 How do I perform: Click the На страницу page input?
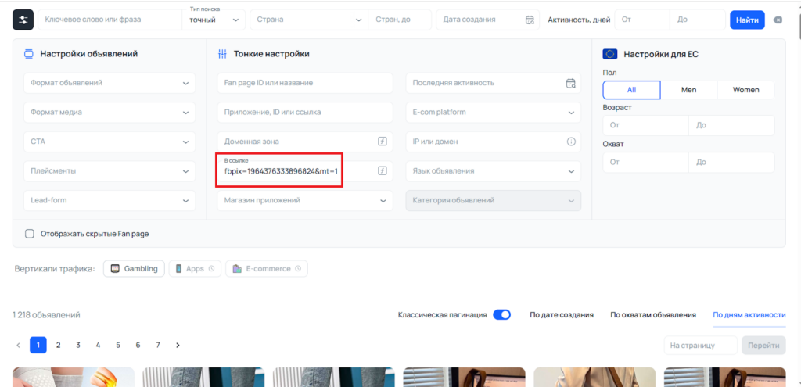701,346
